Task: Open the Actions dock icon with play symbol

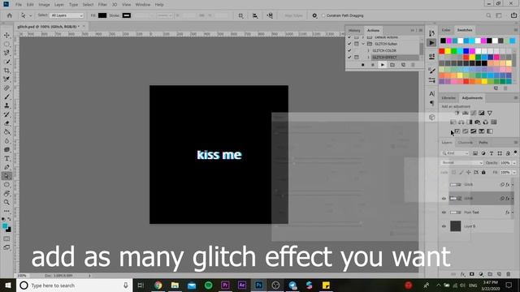Action: click(x=431, y=43)
